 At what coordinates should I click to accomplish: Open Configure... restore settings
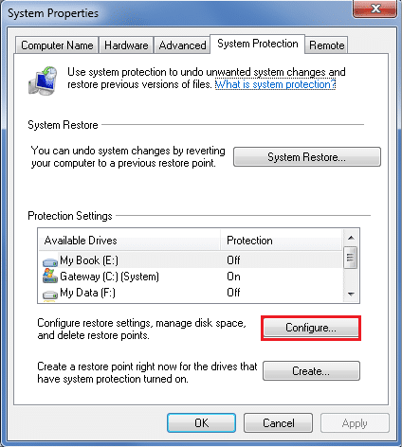(311, 328)
